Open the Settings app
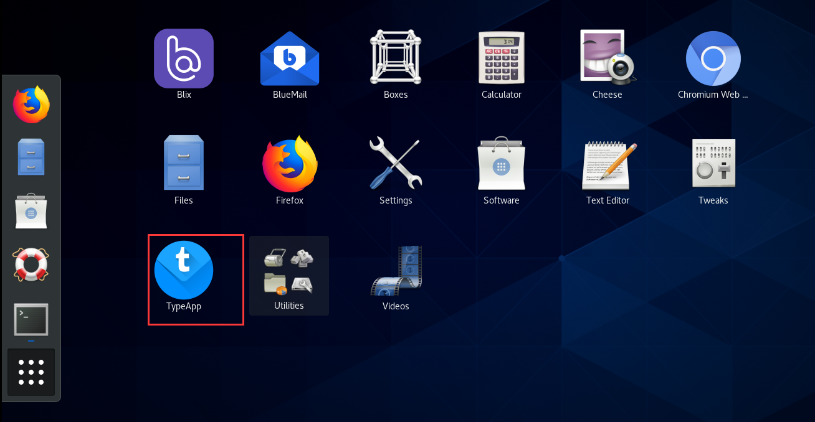The width and height of the screenshot is (815, 422). (396, 164)
